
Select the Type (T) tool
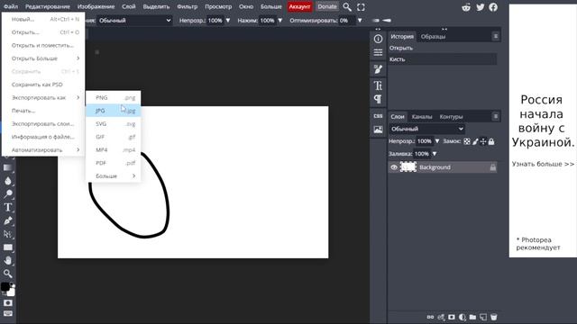point(8,207)
